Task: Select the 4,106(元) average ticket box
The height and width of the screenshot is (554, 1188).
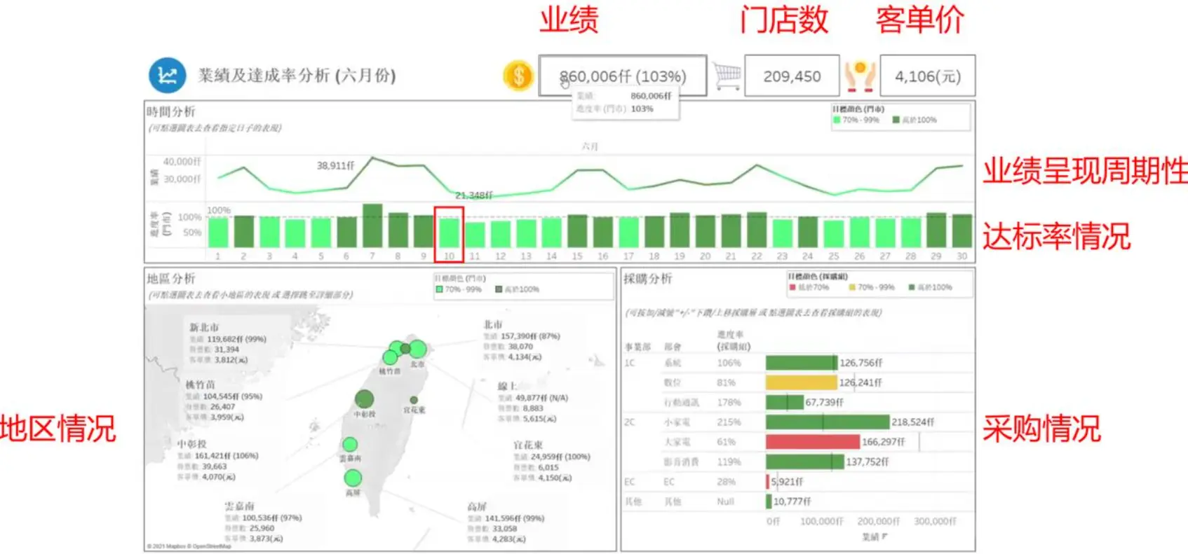Action: coord(927,76)
